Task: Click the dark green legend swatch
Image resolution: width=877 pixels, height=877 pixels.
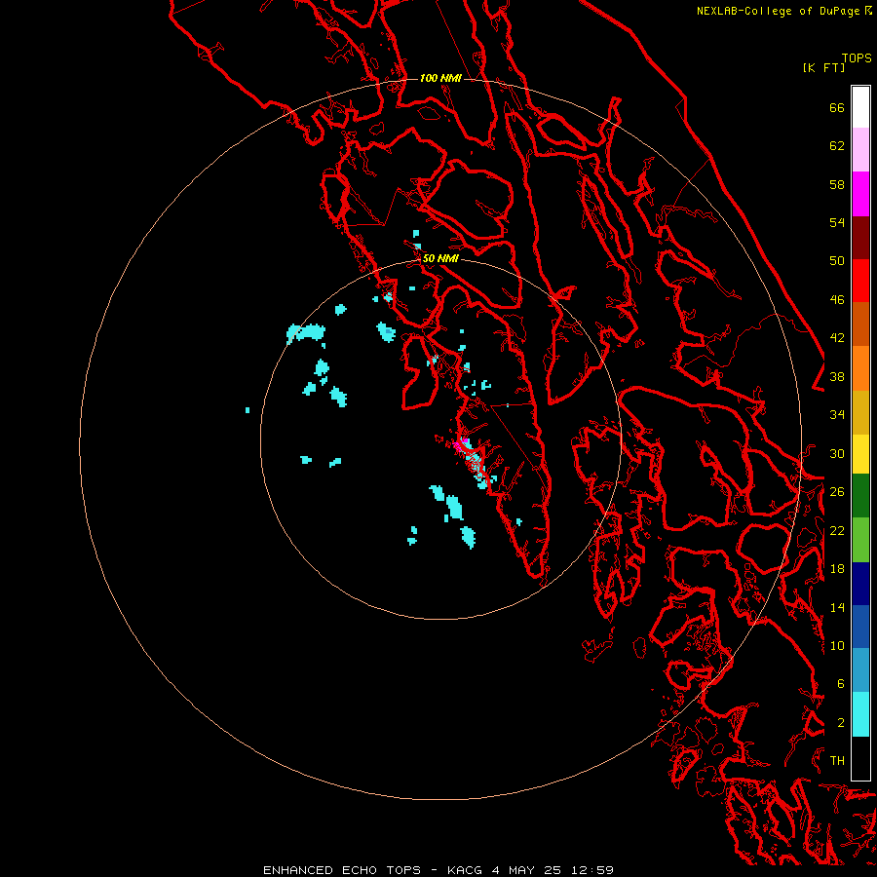Action: coord(860,496)
